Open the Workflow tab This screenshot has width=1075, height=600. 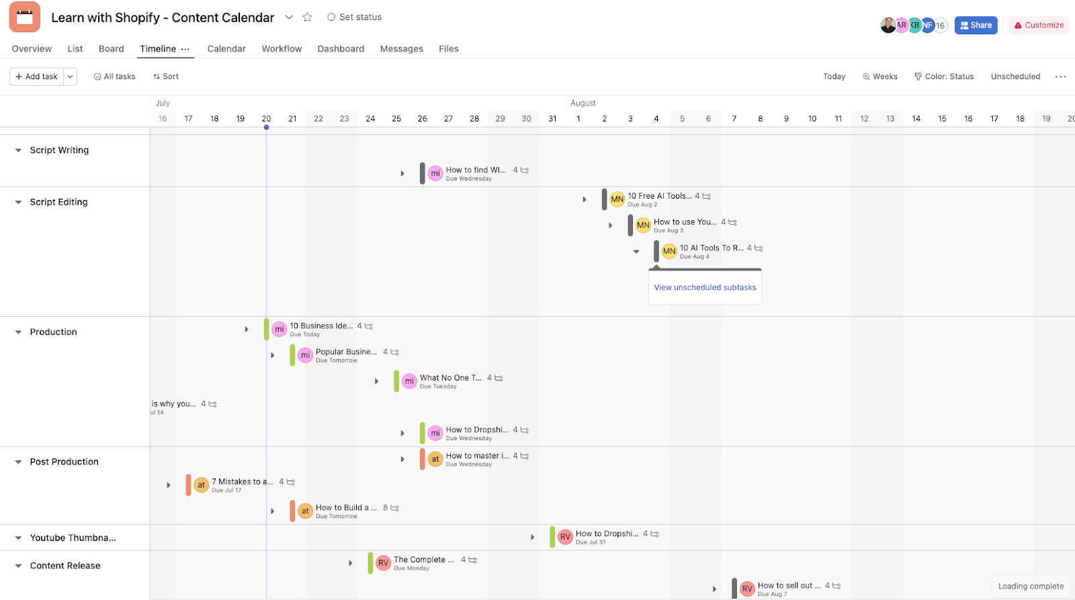click(x=282, y=49)
